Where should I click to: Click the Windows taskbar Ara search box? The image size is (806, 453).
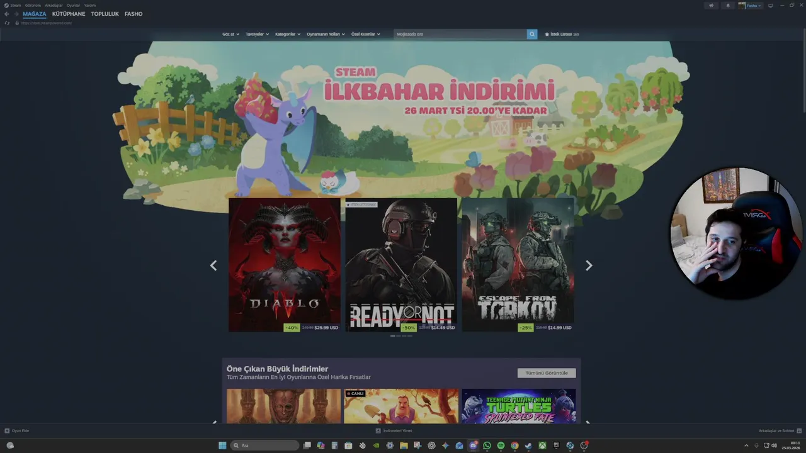(x=264, y=445)
